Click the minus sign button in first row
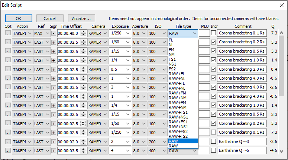The image size is (288, 160). coord(54,33)
